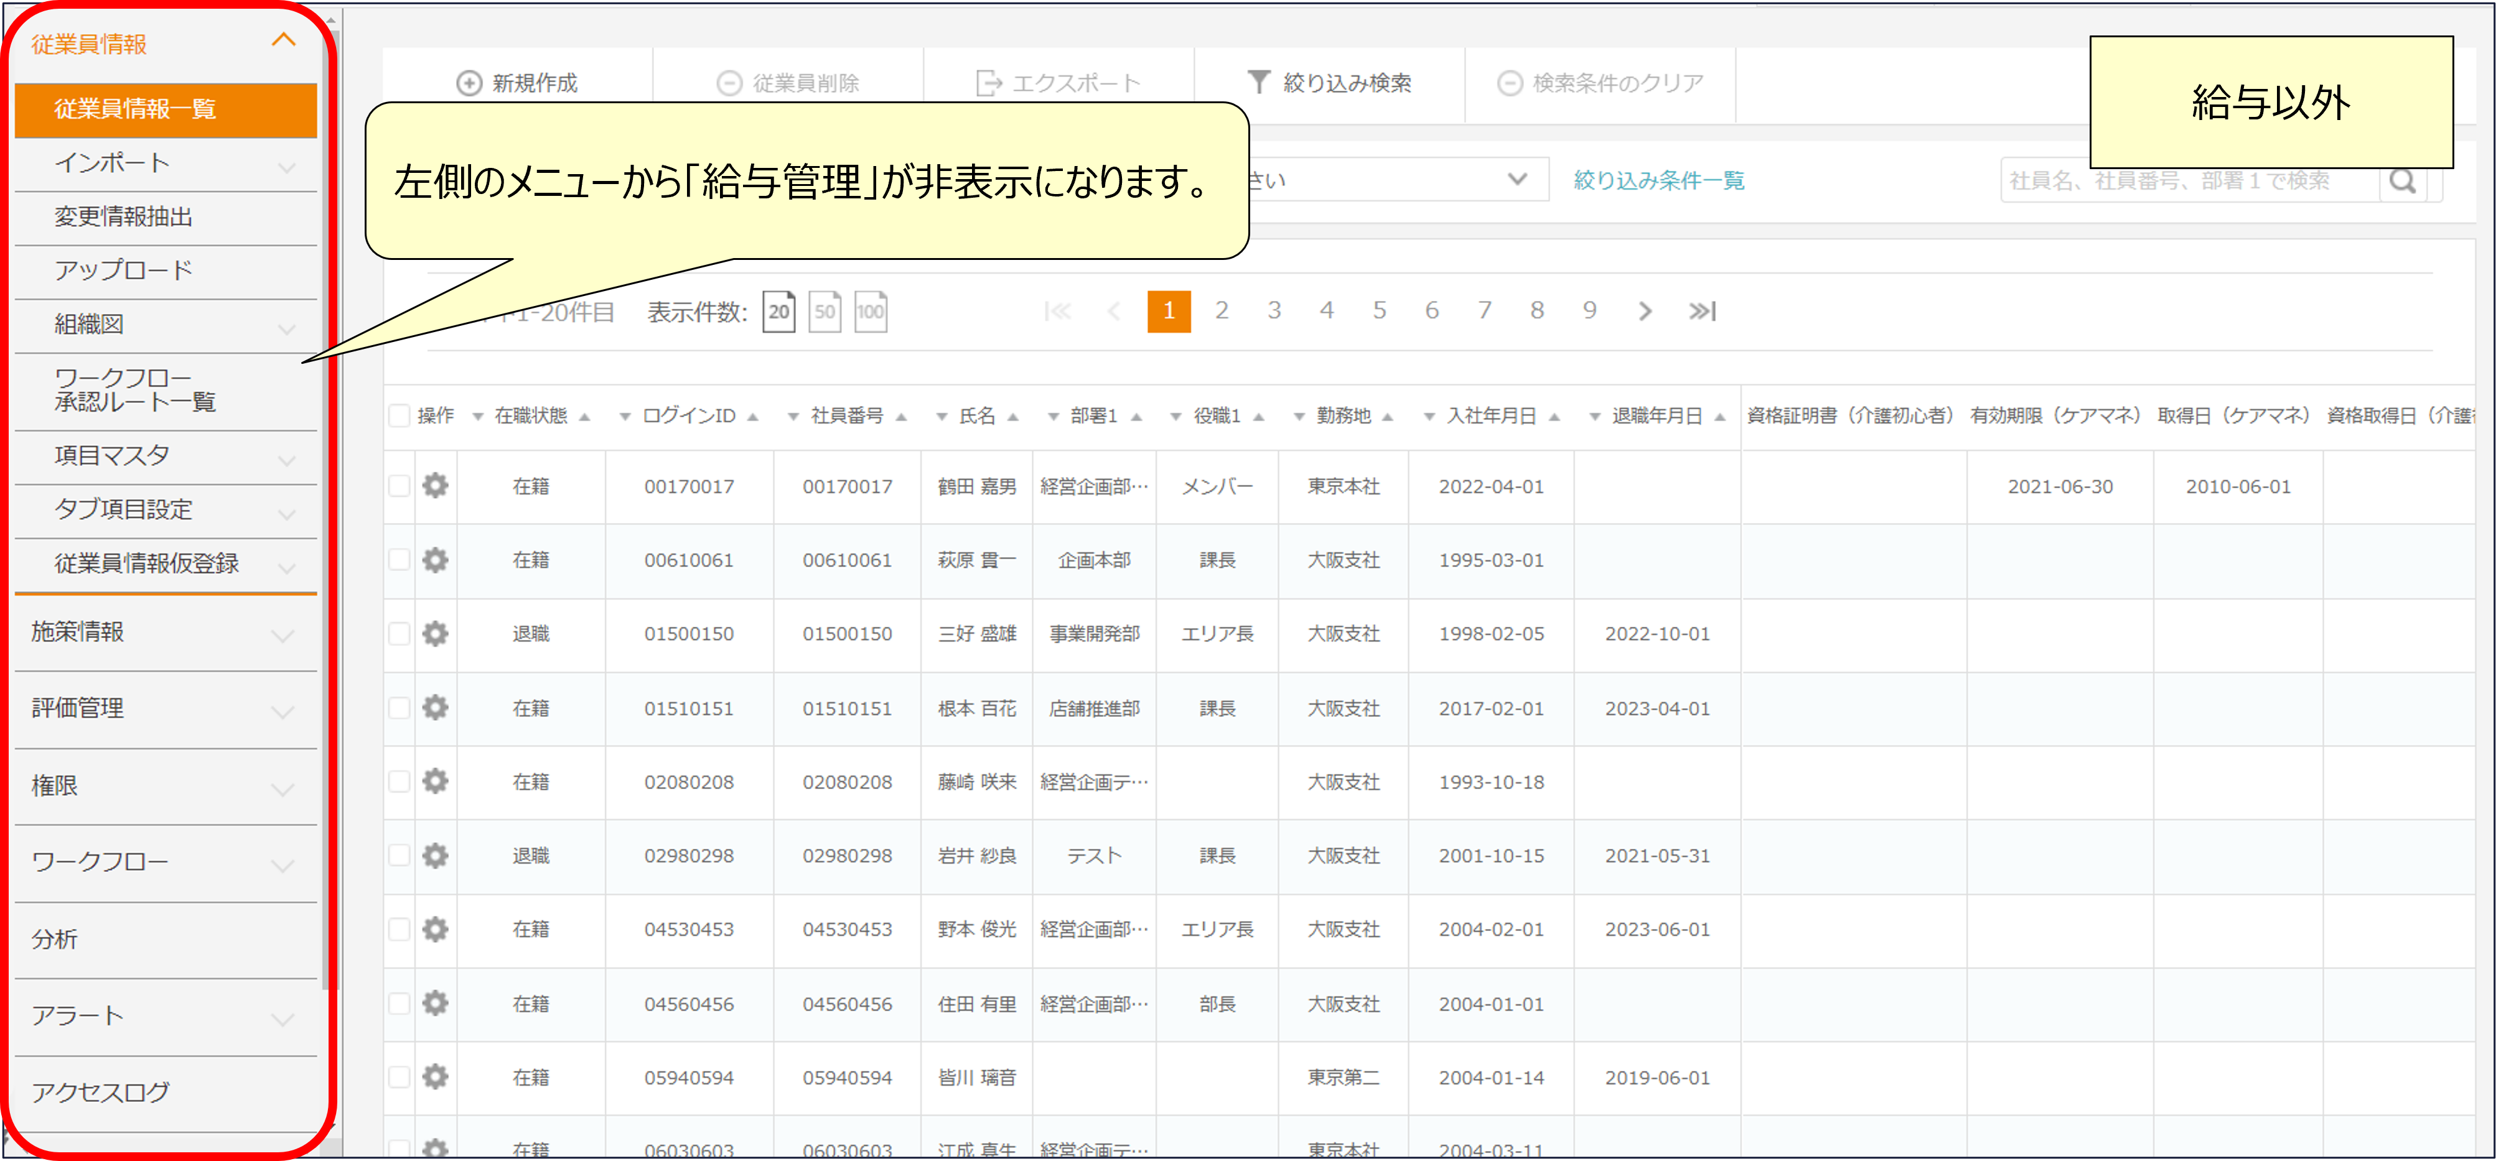The height and width of the screenshot is (1161, 2496).
Task: Collapse the 従業員情報 menu section
Action: [x=284, y=40]
